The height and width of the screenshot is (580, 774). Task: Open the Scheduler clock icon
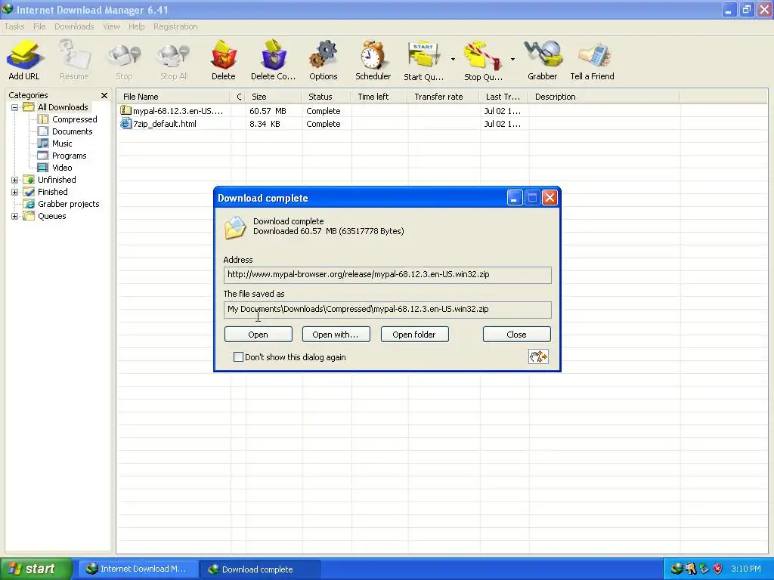click(373, 54)
